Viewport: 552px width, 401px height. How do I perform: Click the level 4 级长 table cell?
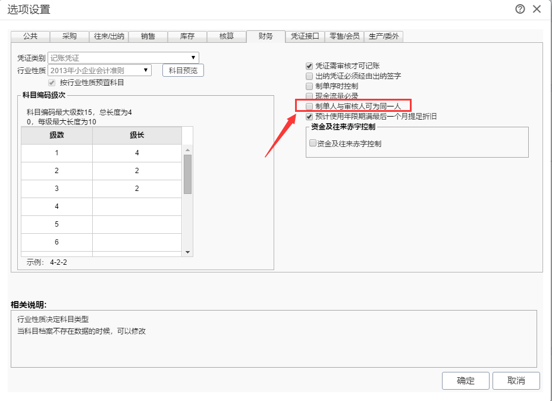[137, 206]
